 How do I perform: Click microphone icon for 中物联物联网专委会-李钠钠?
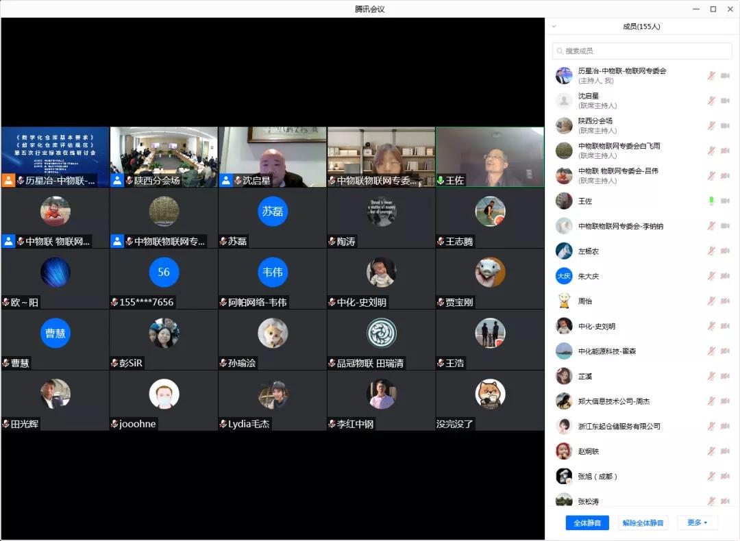point(711,226)
